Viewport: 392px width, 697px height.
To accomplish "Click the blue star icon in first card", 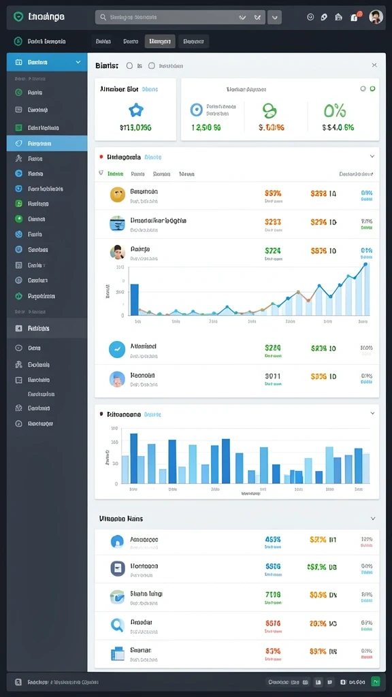I will pos(135,110).
